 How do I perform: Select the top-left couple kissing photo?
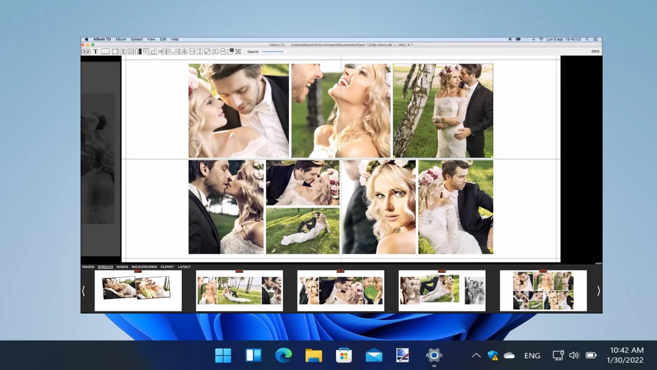point(239,110)
